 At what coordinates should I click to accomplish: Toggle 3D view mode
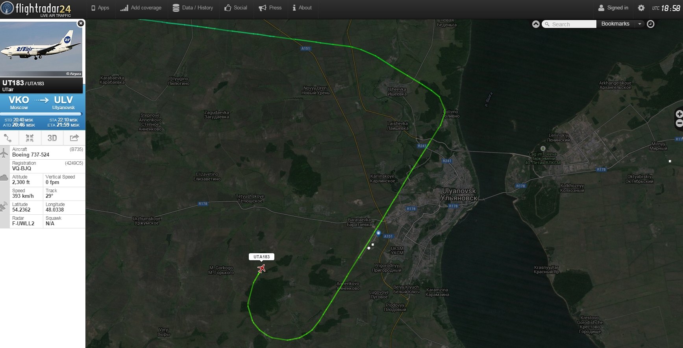(52, 138)
